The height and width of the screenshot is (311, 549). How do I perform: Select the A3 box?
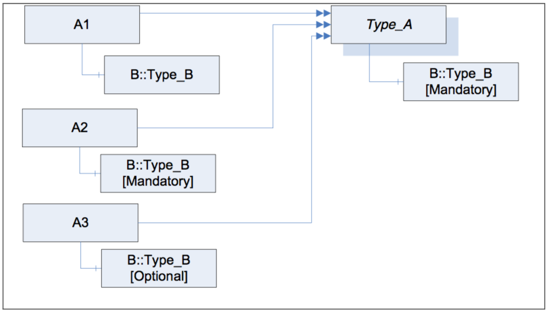(80, 222)
